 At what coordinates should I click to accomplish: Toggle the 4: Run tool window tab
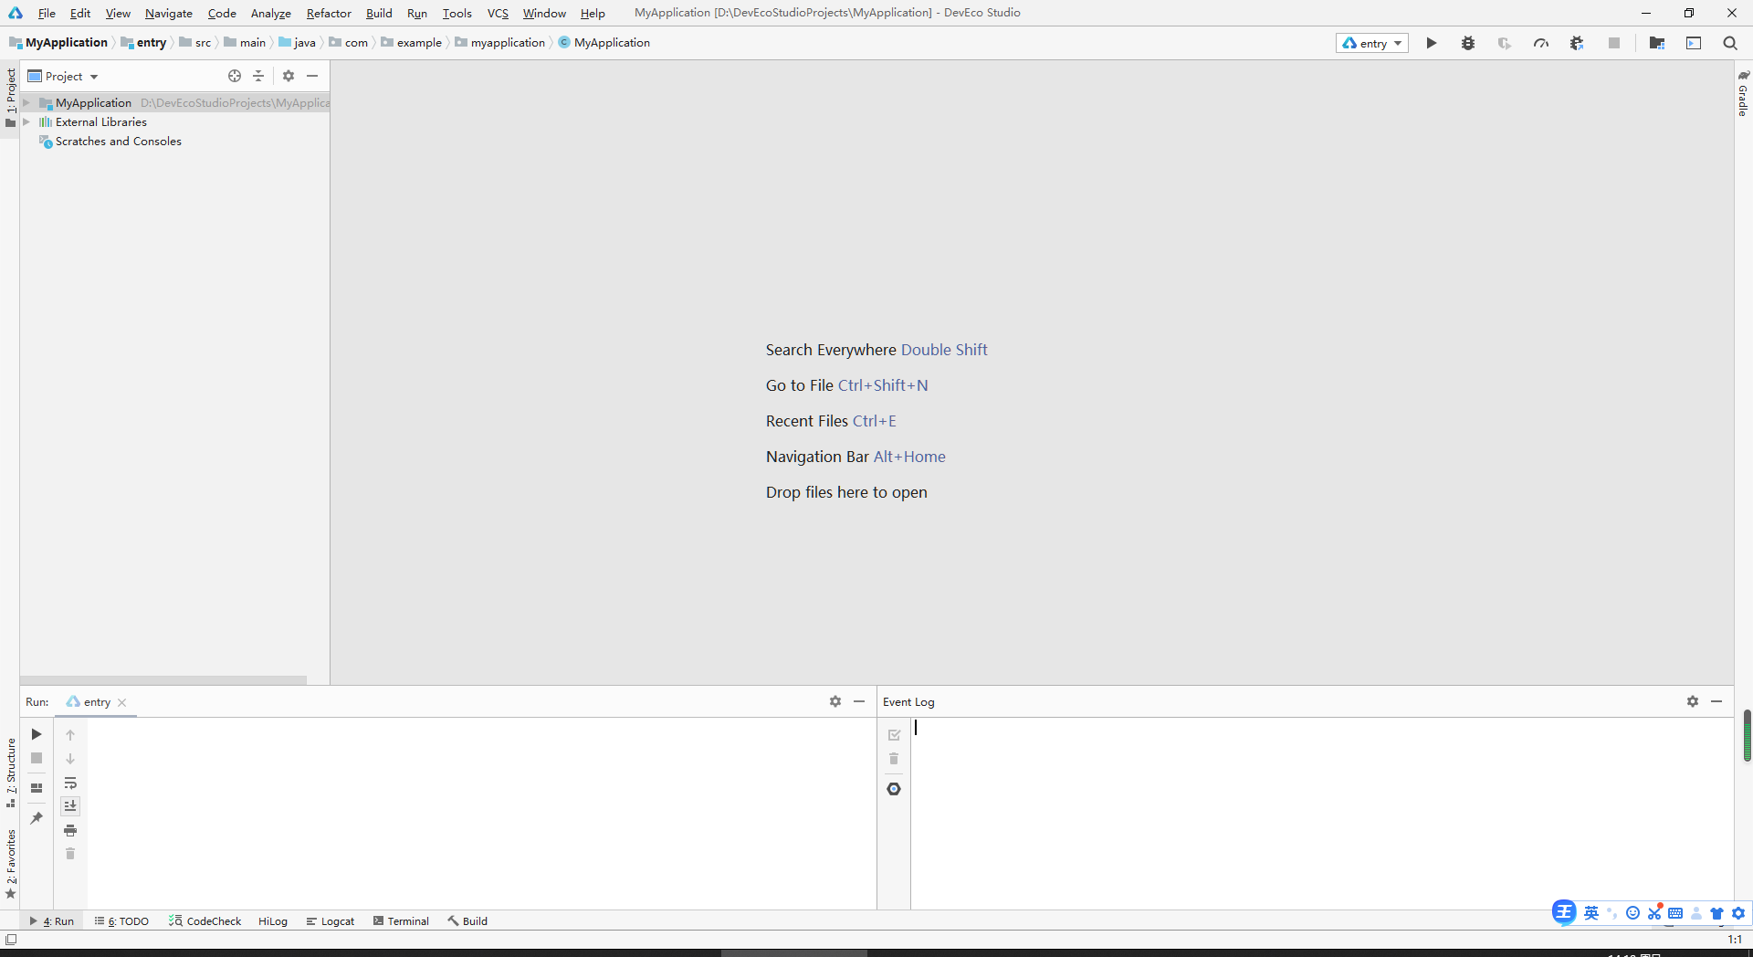pyautogui.click(x=52, y=920)
